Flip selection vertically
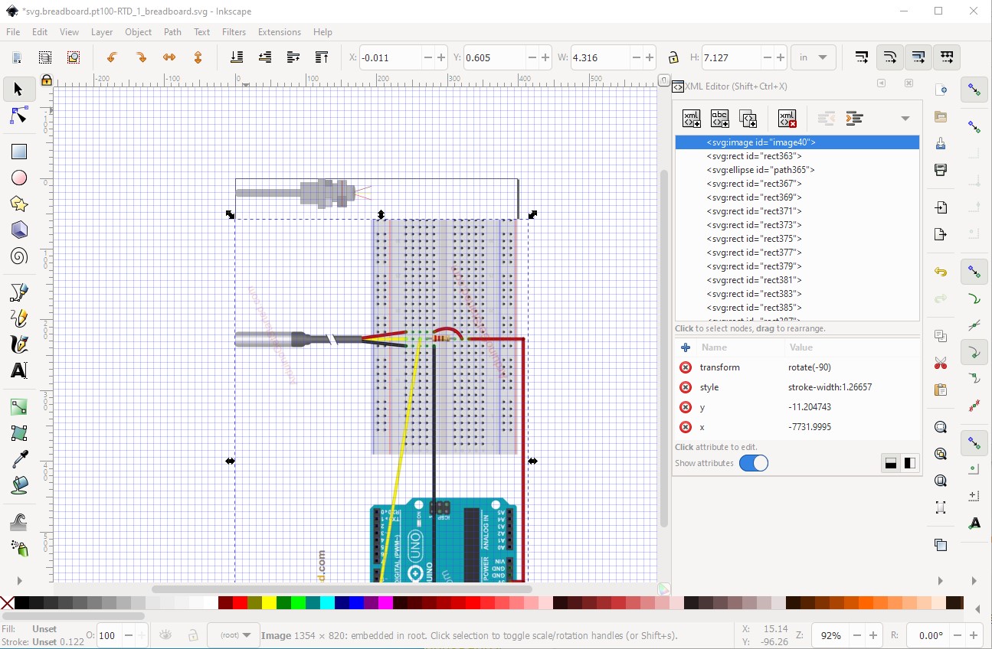Viewport: 992px width, 649px height. coord(198,57)
